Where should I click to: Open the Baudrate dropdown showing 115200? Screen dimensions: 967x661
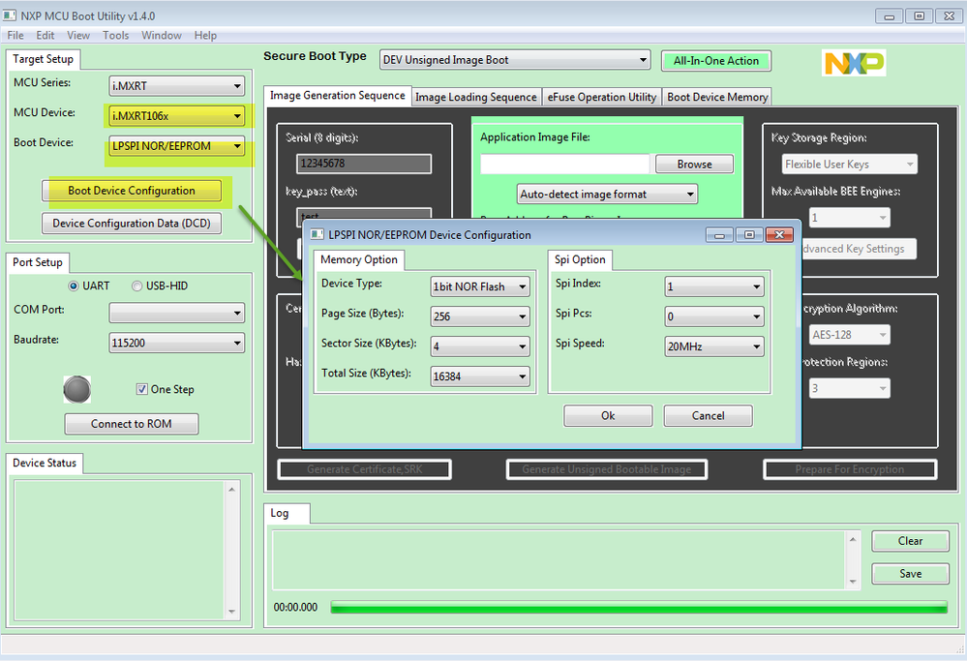click(176, 343)
